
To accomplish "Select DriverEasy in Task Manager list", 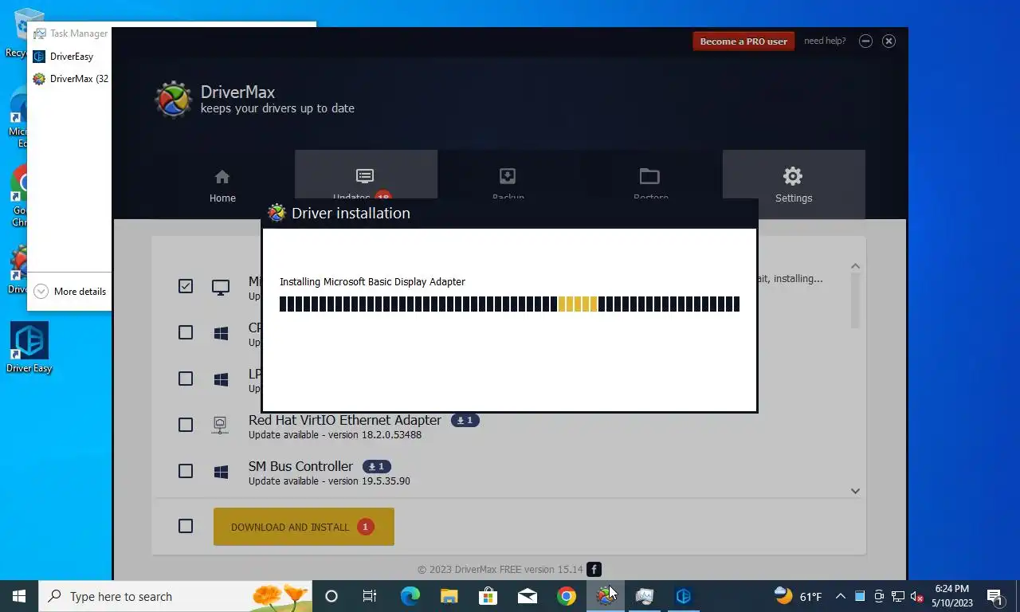I will 70,57.
